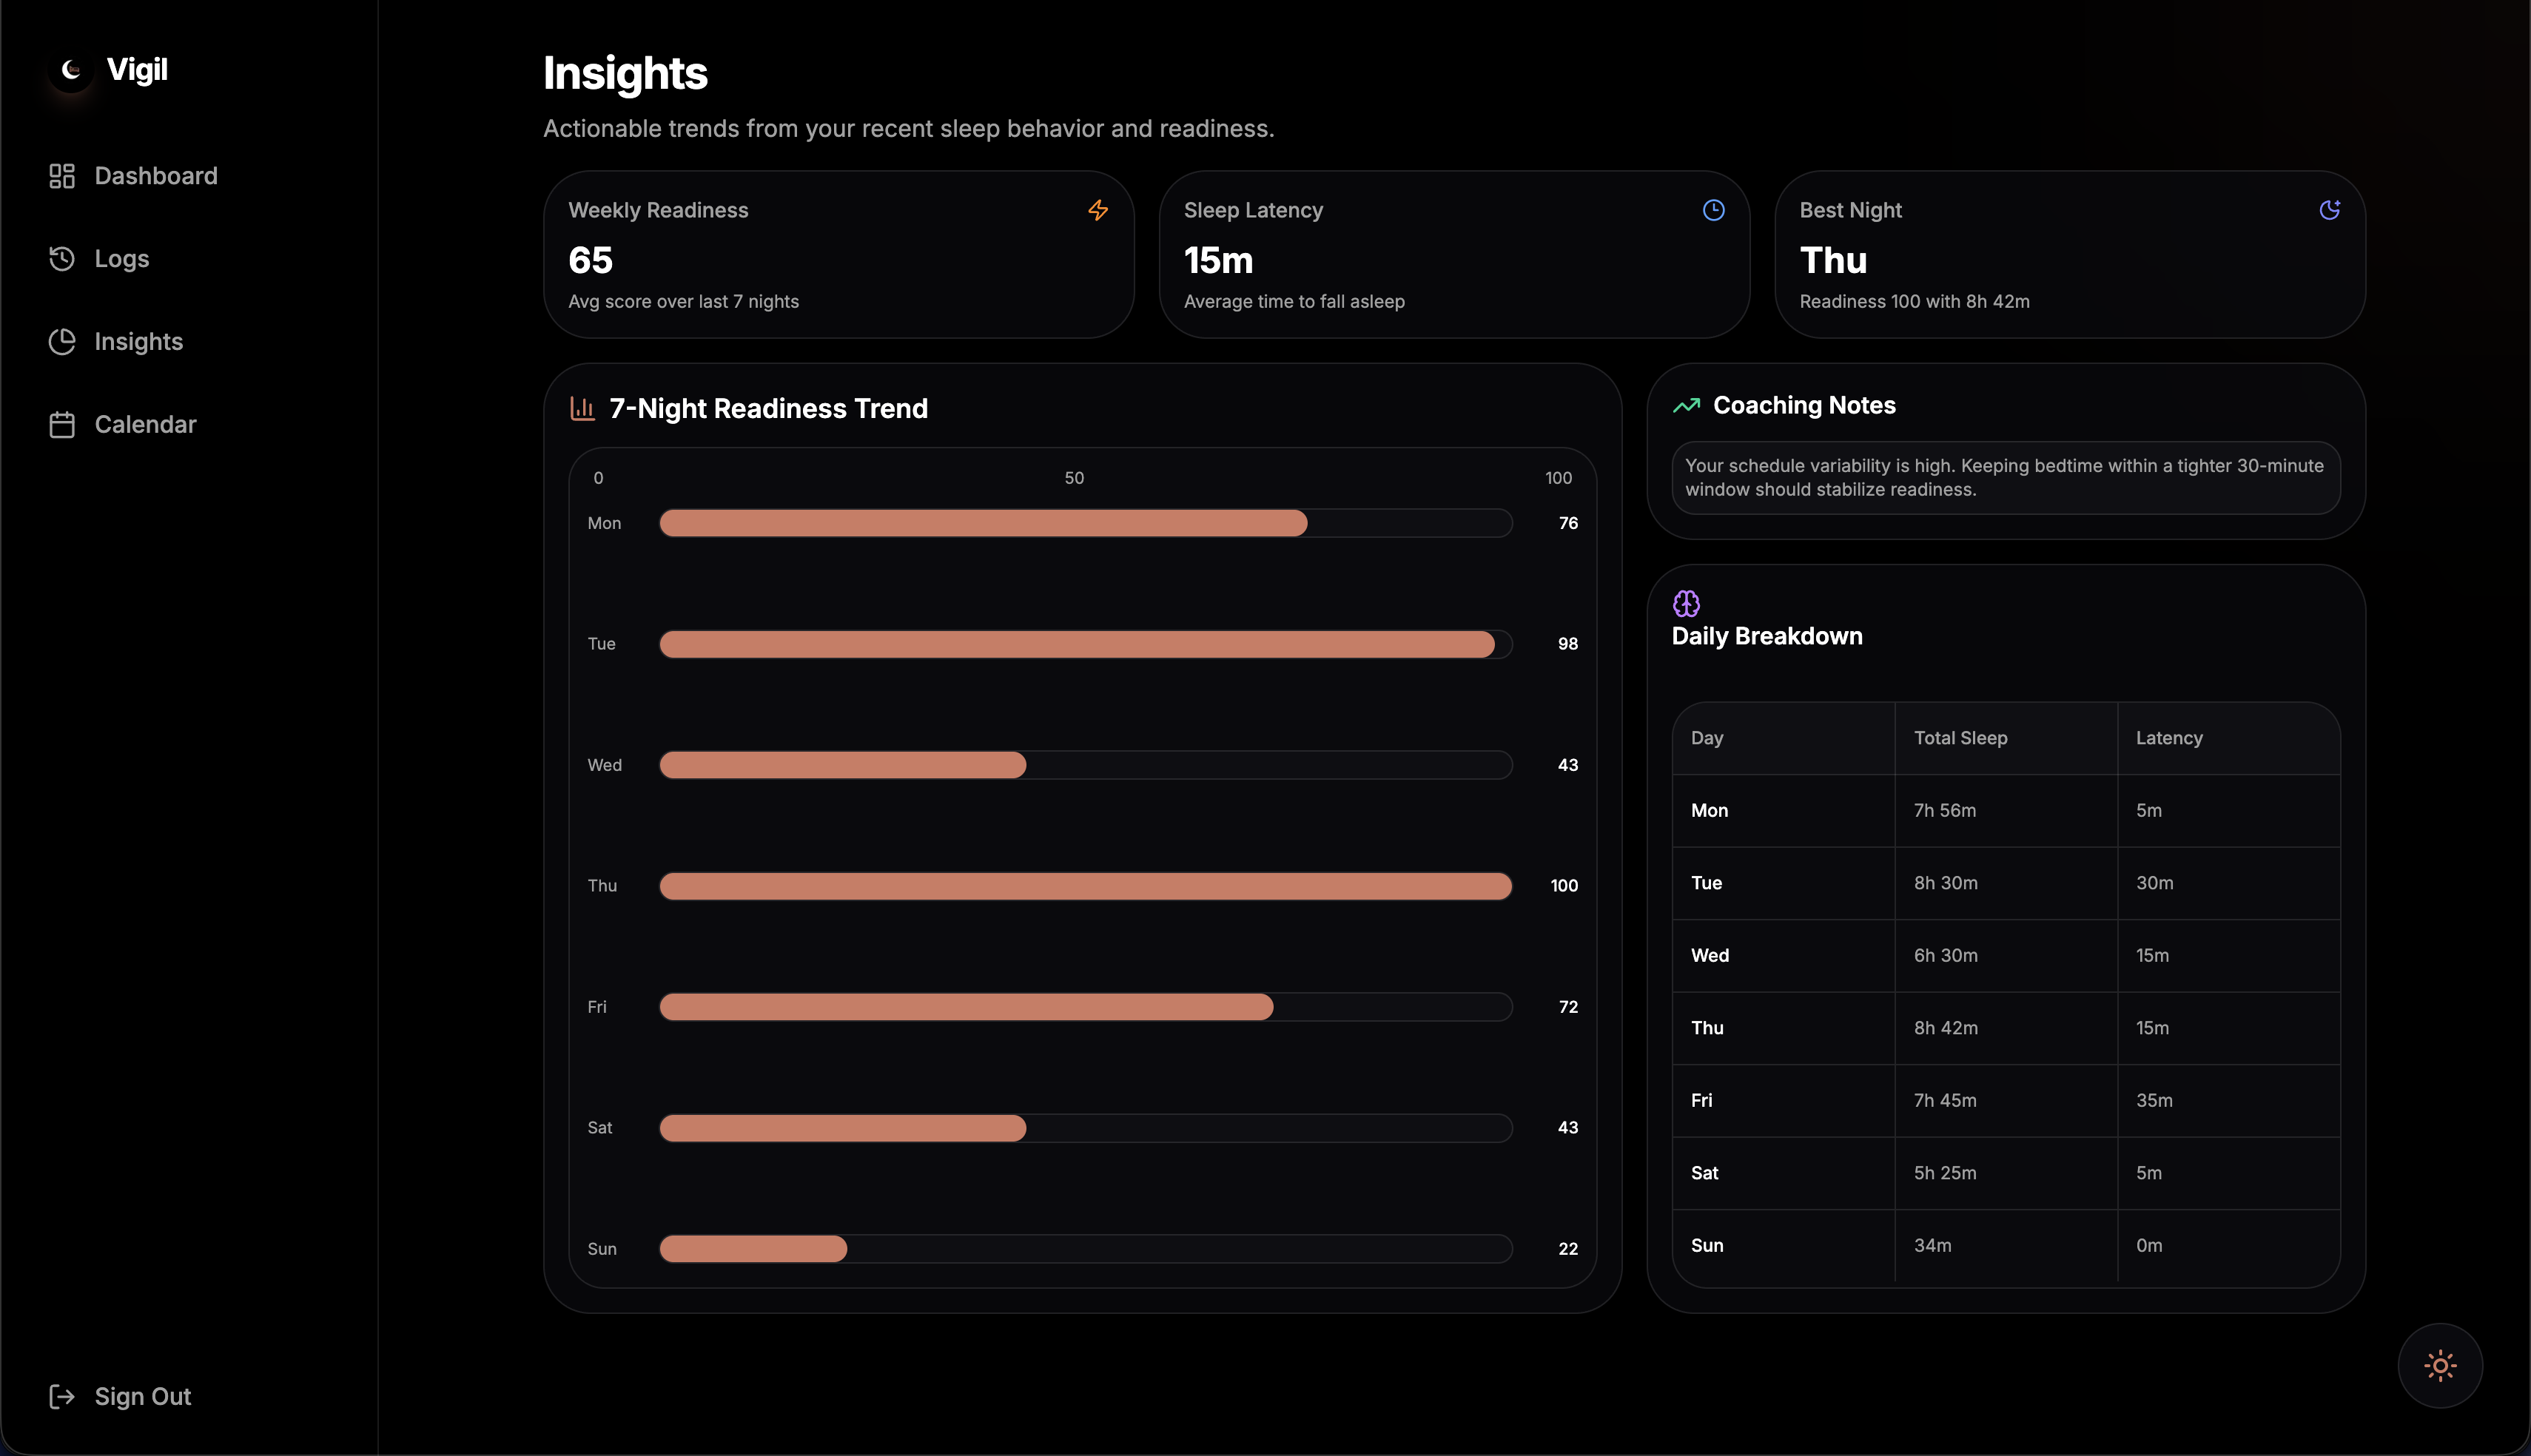Click the lightning bolt Weekly Readiness icon
The image size is (2531, 1456).
pyautogui.click(x=1098, y=210)
